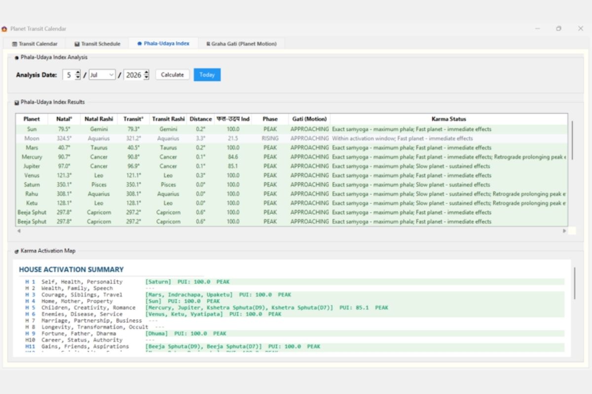Open the Graha Gati (Planet Motion) tab
Viewport: 592px width, 394px height.
tap(241, 44)
